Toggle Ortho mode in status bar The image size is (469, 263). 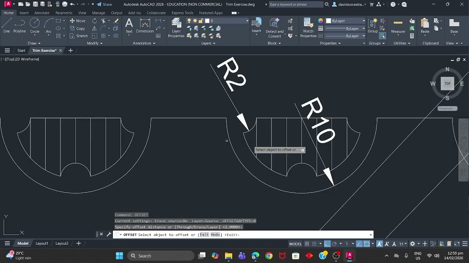(x=327, y=244)
